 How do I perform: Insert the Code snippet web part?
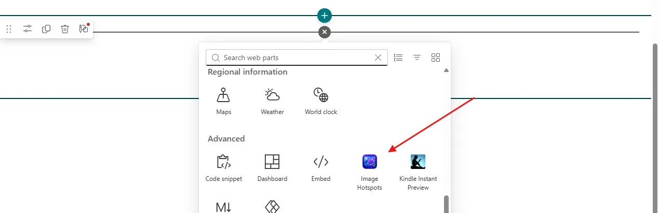[x=224, y=168]
